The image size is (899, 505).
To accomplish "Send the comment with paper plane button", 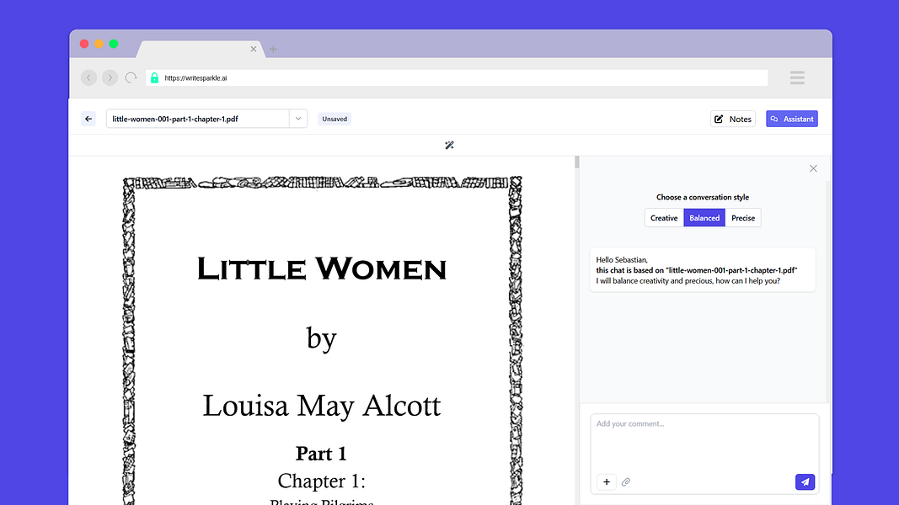I will (x=805, y=482).
